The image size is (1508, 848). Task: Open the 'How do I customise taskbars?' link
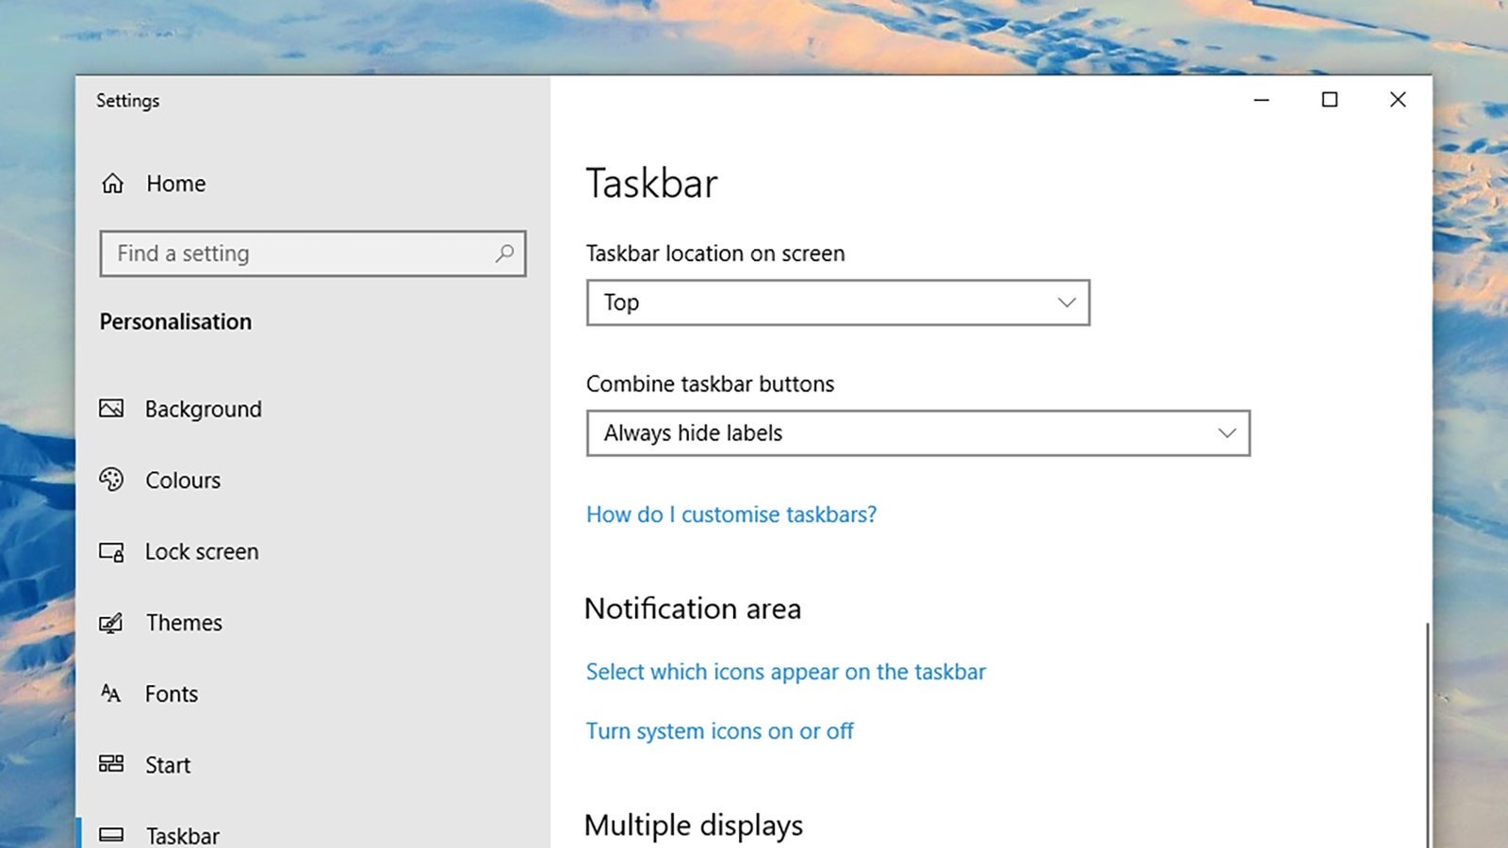pos(730,514)
